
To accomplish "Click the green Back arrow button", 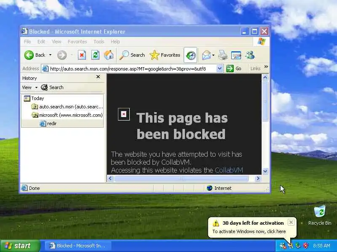I will pos(29,55).
